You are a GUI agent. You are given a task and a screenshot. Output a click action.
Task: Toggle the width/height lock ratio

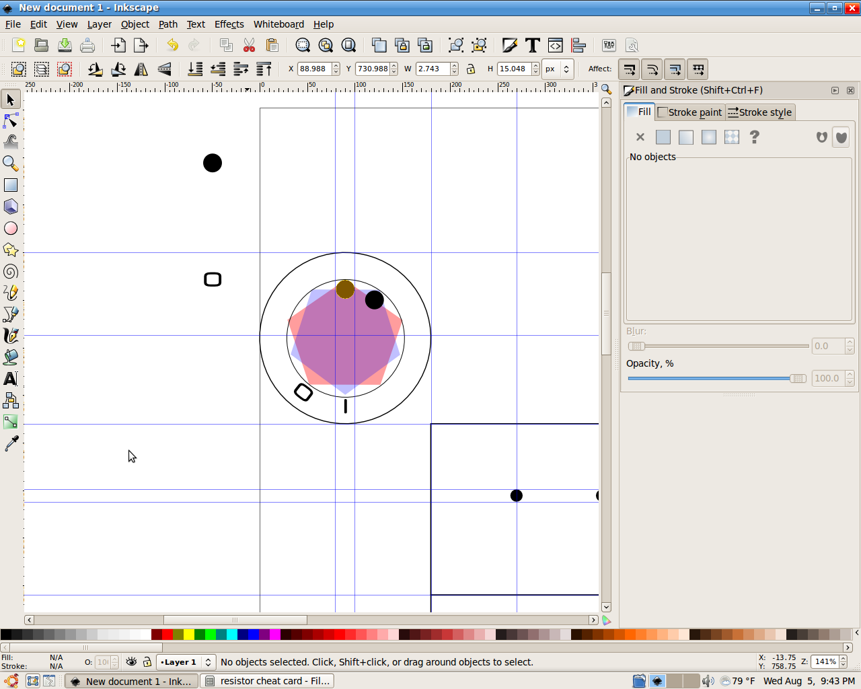pyautogui.click(x=471, y=69)
